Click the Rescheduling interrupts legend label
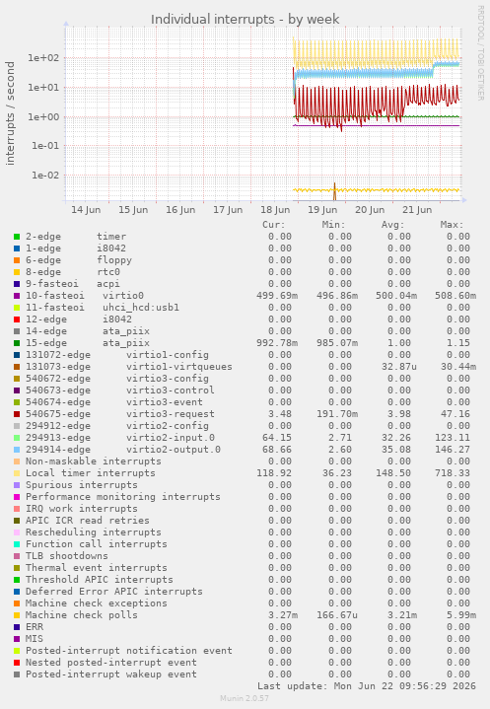The height and width of the screenshot is (709, 490). [x=93, y=532]
